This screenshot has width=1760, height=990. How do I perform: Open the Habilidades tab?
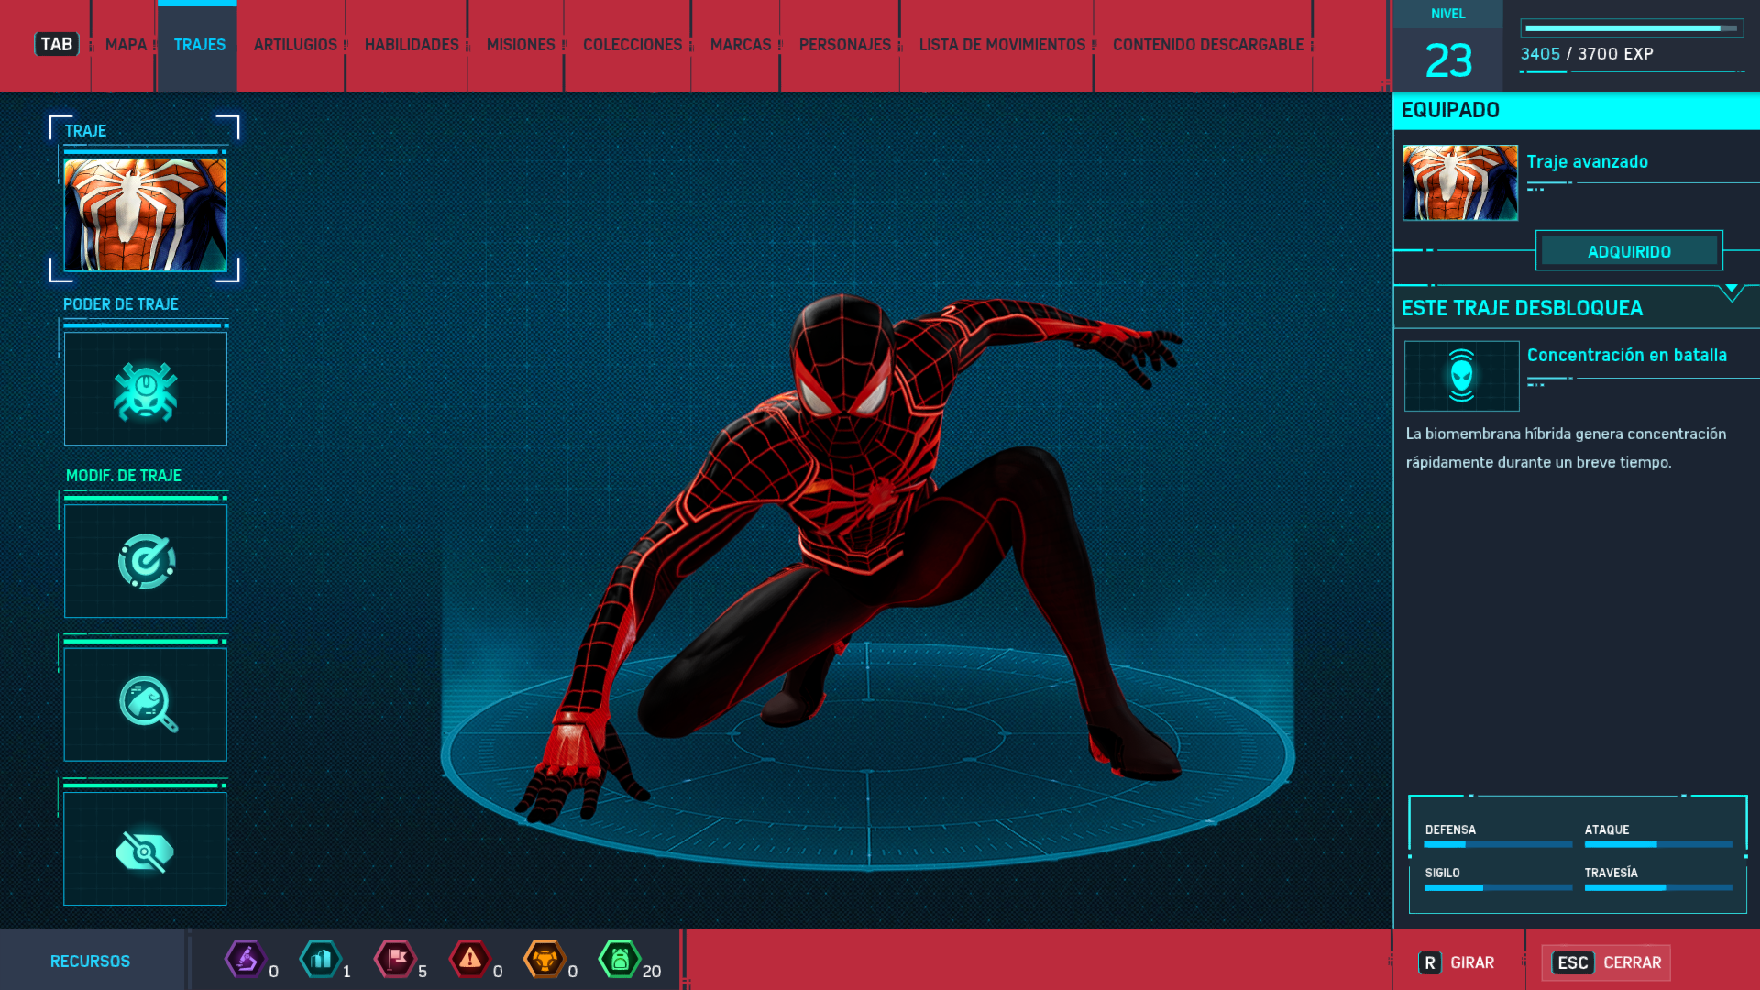[412, 45]
